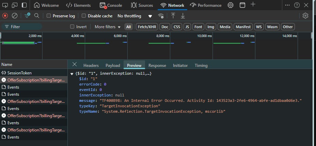Open the Memory chip icon tab

point(230,5)
